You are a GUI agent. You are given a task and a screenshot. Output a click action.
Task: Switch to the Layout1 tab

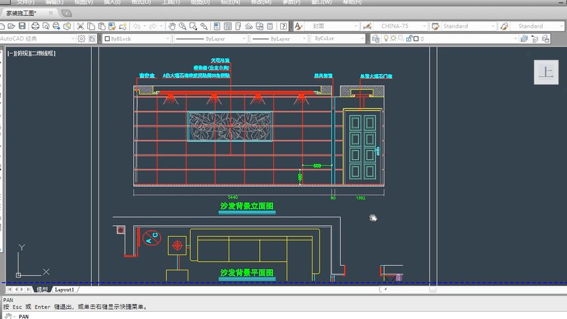pyautogui.click(x=64, y=289)
